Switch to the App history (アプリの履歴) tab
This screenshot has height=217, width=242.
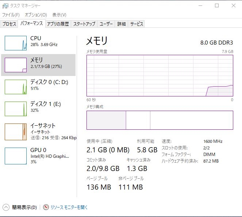point(58,24)
